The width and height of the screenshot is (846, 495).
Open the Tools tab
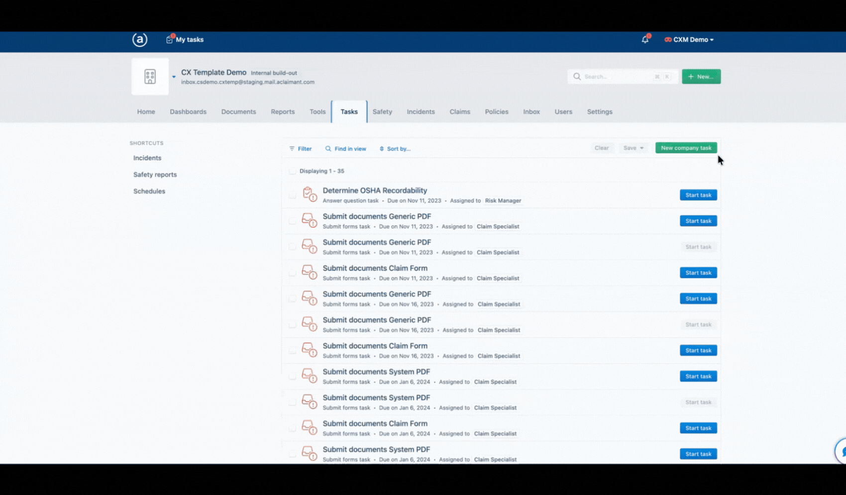pyautogui.click(x=317, y=111)
